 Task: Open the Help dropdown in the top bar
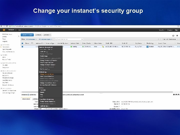coord(177,30)
